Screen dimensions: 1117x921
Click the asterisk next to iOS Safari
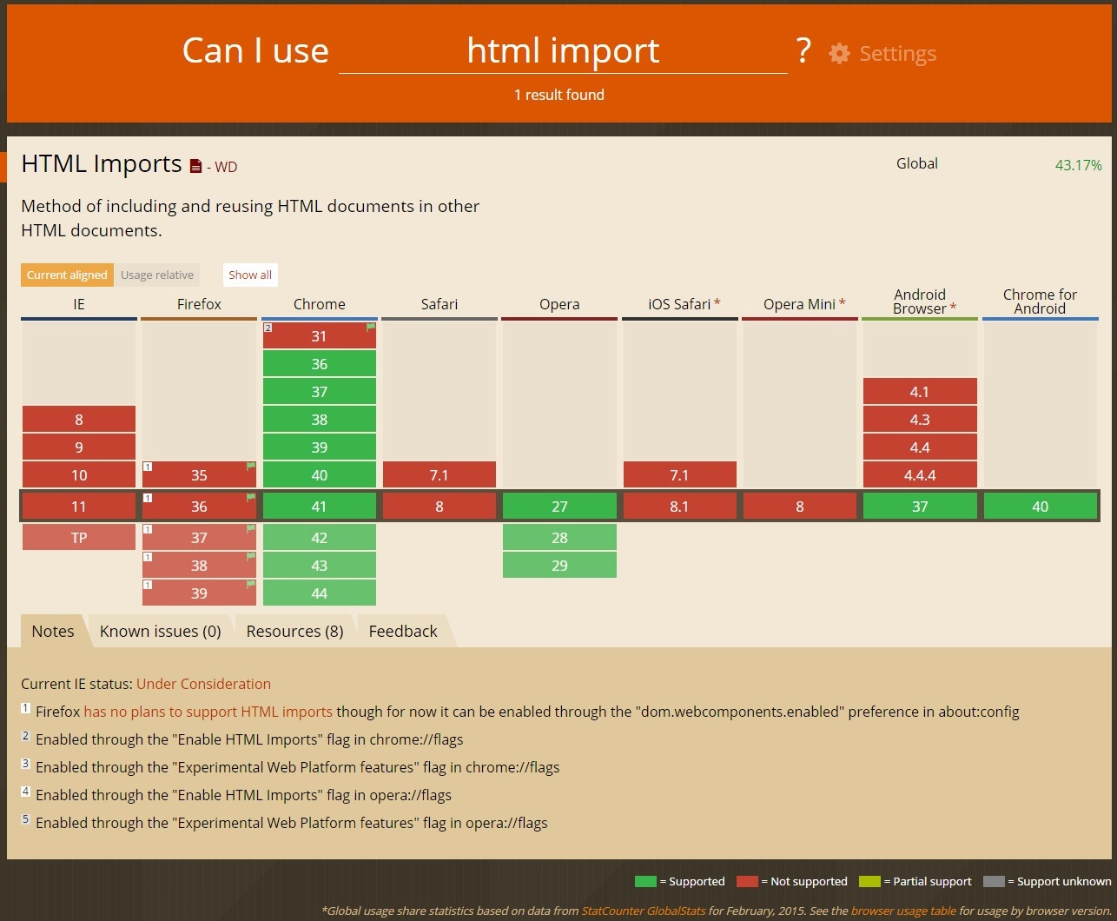717,303
